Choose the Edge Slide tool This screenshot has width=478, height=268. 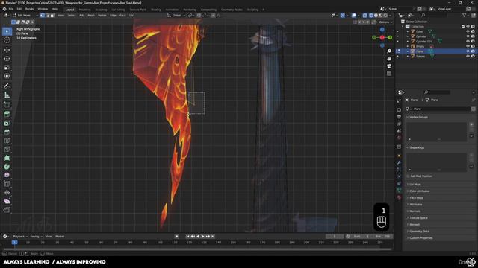point(7,184)
